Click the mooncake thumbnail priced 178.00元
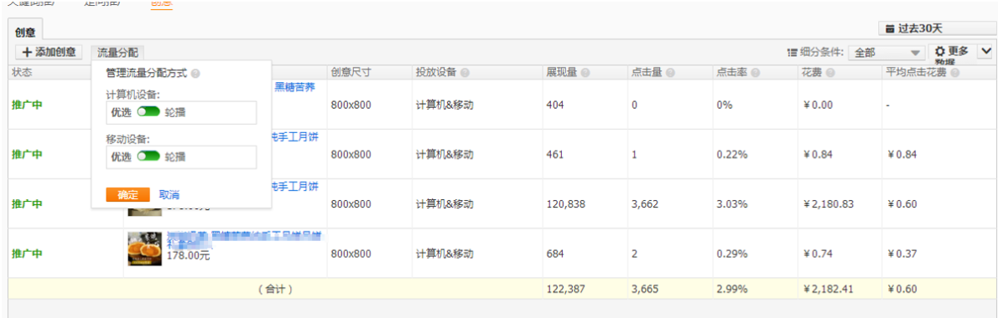This screenshot has width=998, height=318. coord(144,249)
